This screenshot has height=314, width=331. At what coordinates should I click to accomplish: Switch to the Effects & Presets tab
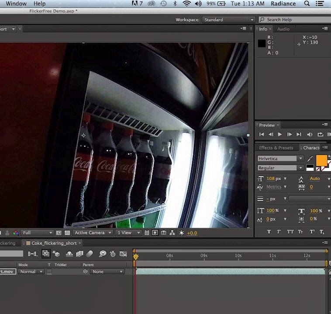click(x=276, y=148)
